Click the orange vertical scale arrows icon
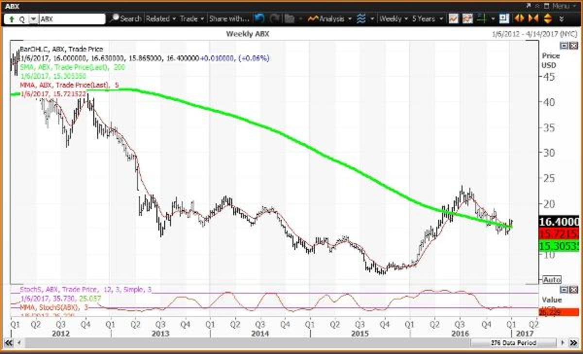The image size is (583, 354). click(x=549, y=19)
